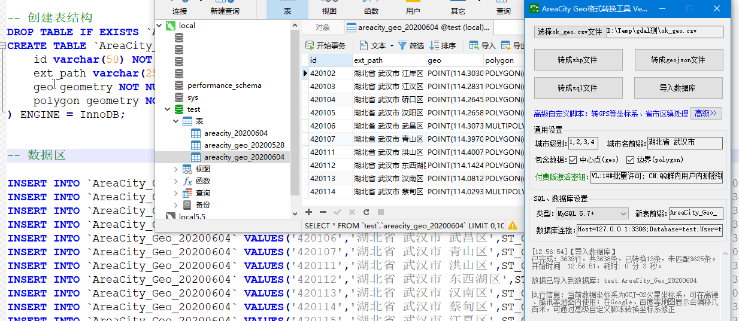Click the Import (导入) icon in toolbar
This screenshot has height=321, width=739.
tap(474, 45)
